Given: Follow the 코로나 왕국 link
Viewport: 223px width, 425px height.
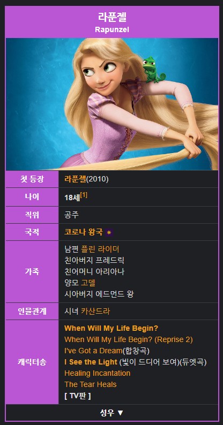Looking at the screenshot, I should pyautogui.click(x=84, y=232).
